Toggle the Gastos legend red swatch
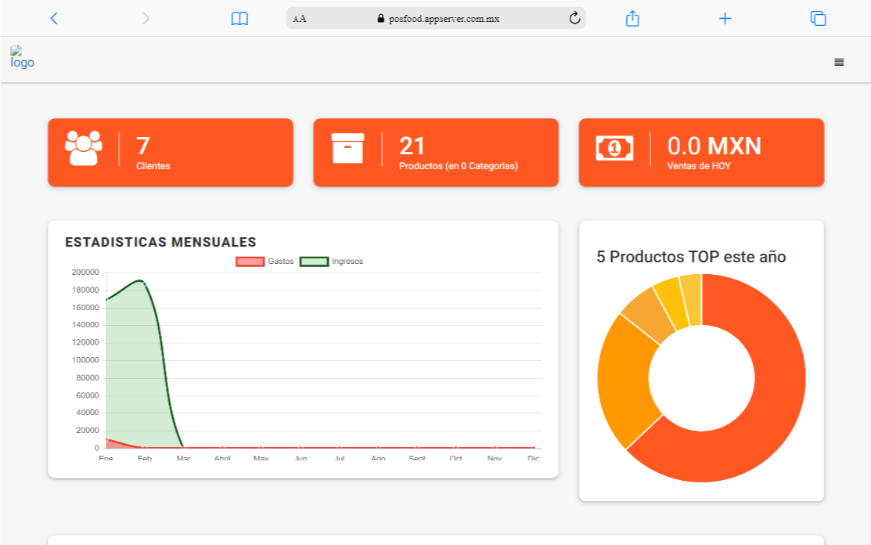The height and width of the screenshot is (545, 871). [250, 262]
